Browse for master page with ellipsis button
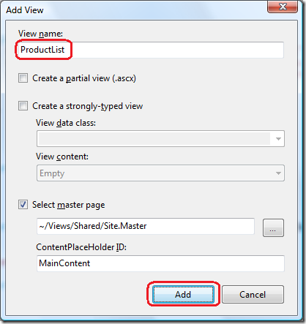The width and height of the screenshot is (306, 324). [x=273, y=228]
